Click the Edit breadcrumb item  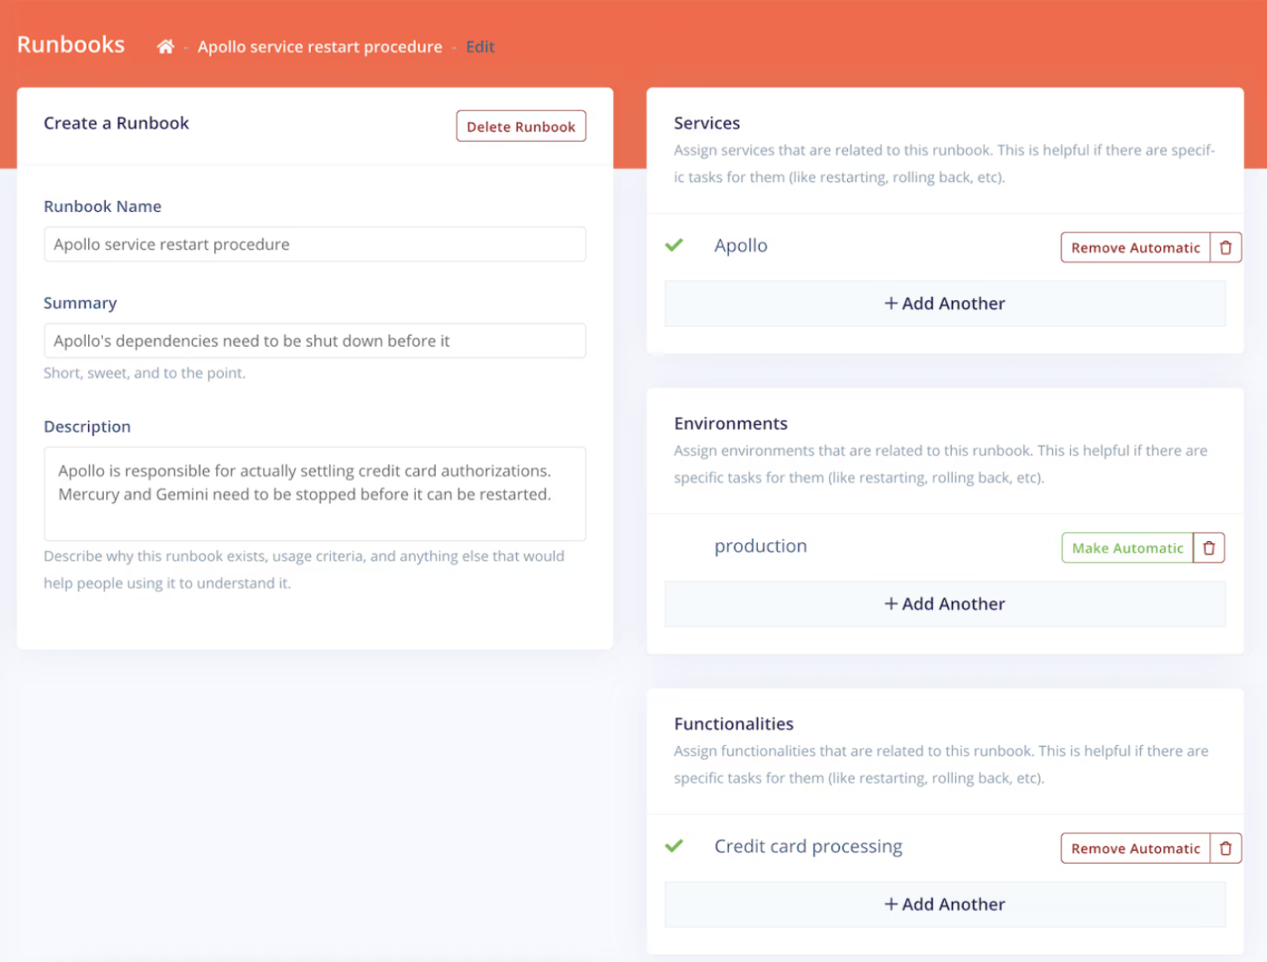coord(480,47)
